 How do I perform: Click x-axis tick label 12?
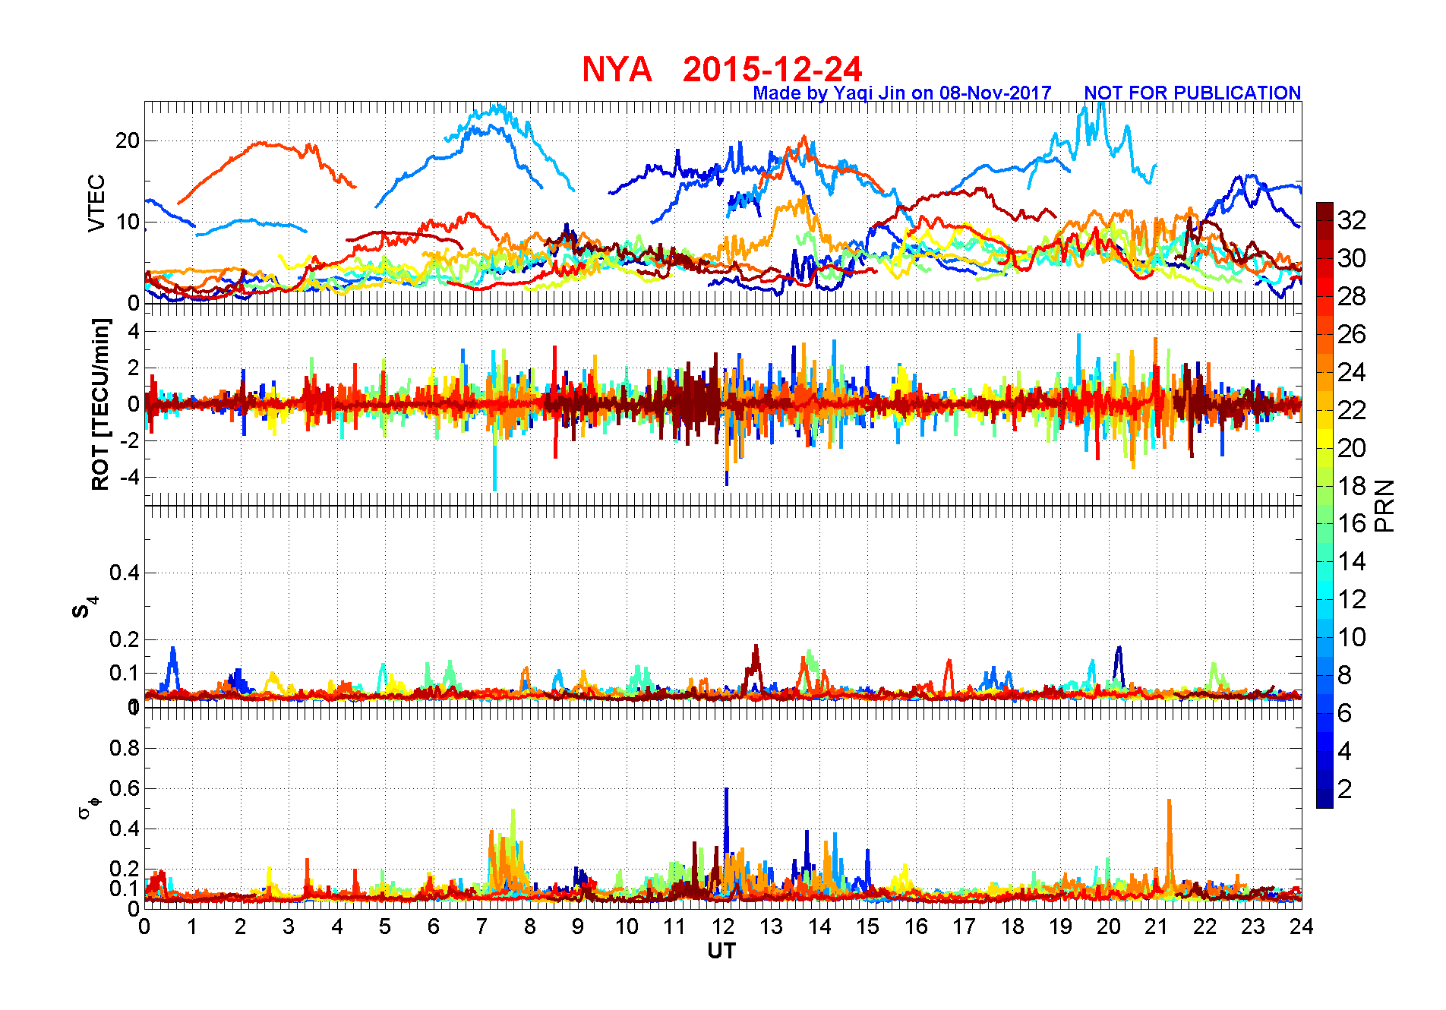click(722, 926)
